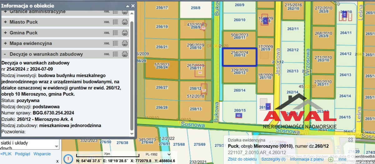Click the +PLIK link

(x=6, y=154)
